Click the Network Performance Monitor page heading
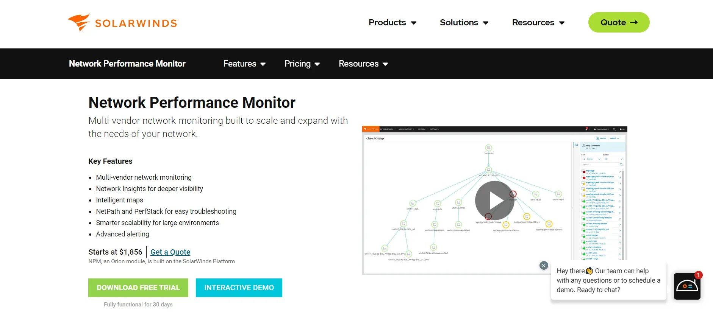Image resolution: width=713 pixels, height=314 pixels. (192, 103)
